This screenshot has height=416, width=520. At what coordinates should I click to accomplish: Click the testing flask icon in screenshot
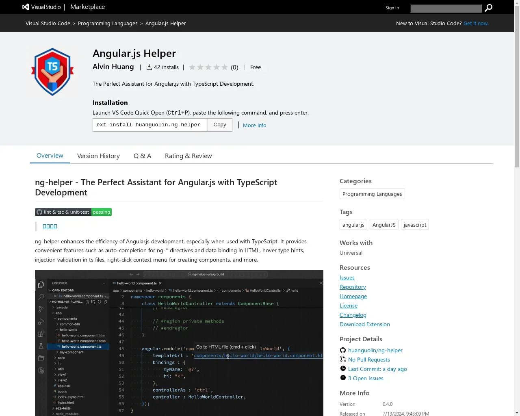[41, 346]
